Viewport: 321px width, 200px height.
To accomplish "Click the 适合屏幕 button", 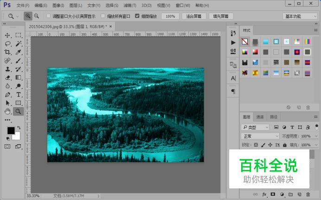I will 193,16.
